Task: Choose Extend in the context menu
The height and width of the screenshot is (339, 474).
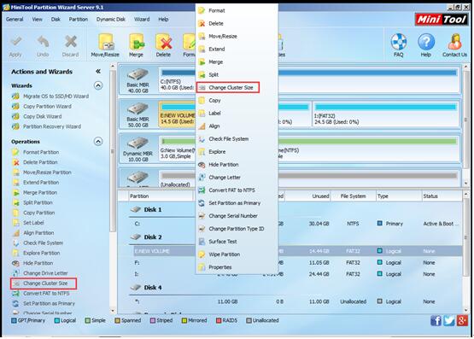Action: 237,49
